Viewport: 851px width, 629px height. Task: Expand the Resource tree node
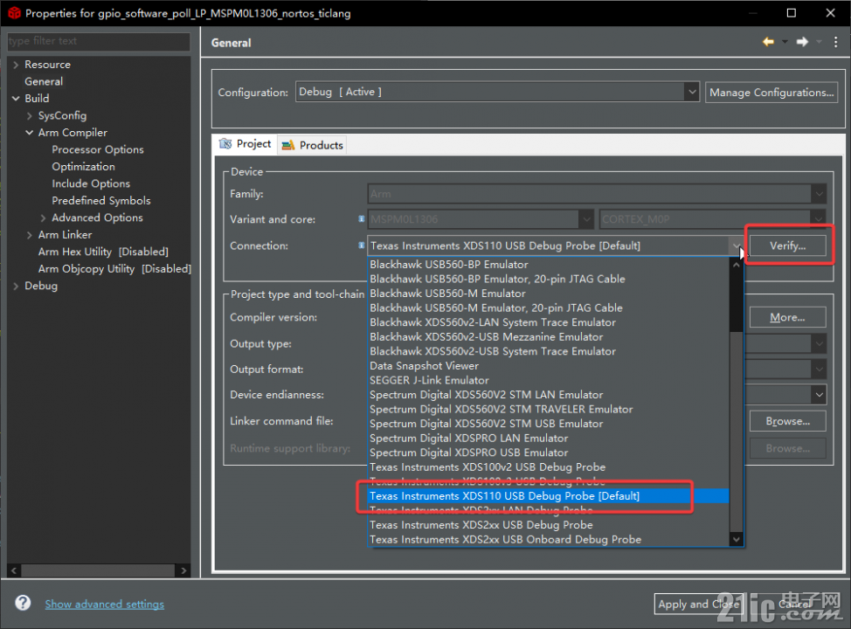coord(16,65)
